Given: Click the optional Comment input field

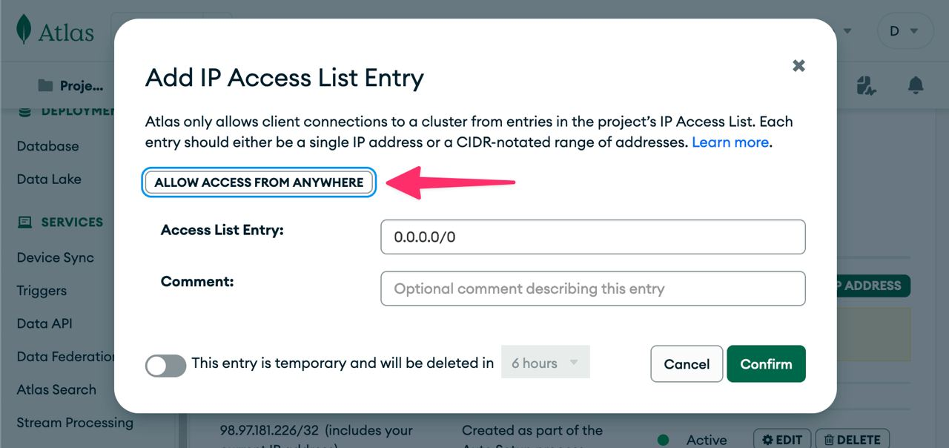Looking at the screenshot, I should 592,289.
